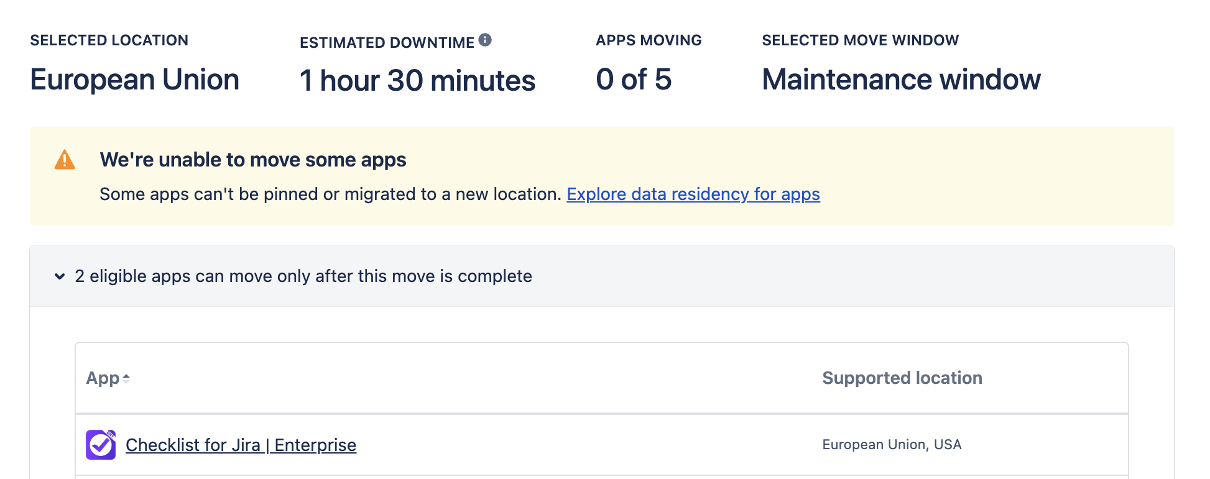Screen dimensions: 1210x479
Task: Click the sort arrows beside App
Action: point(126,378)
